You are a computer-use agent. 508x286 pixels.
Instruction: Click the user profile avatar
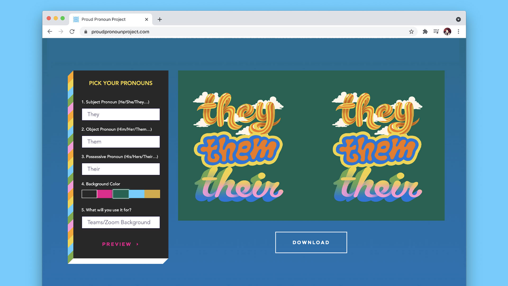pyautogui.click(x=447, y=32)
